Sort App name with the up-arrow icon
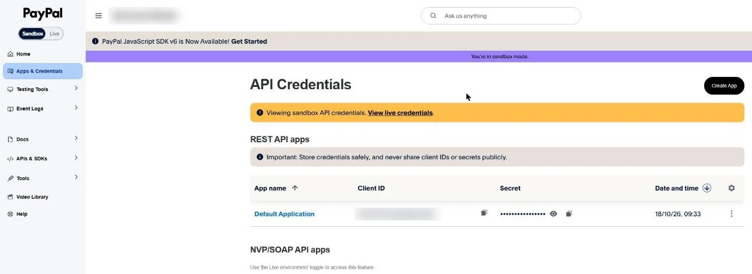The width and height of the screenshot is (752, 274). [294, 188]
